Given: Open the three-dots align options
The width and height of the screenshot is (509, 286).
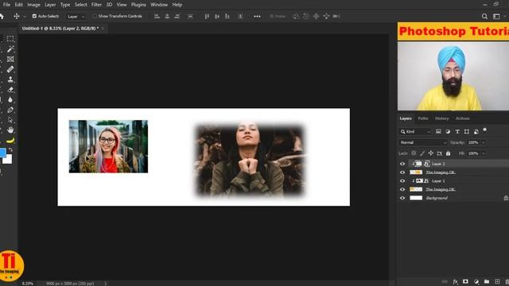Looking at the screenshot, I should point(257,16).
